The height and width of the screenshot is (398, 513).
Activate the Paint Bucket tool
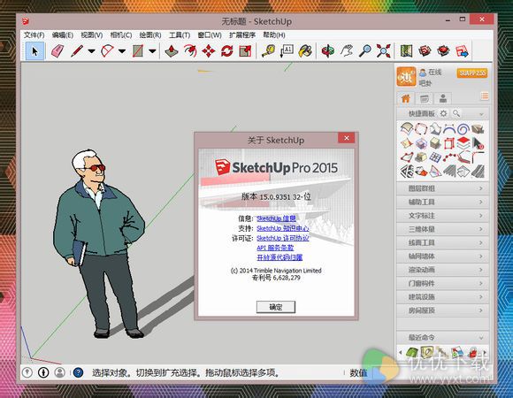[x=305, y=51]
